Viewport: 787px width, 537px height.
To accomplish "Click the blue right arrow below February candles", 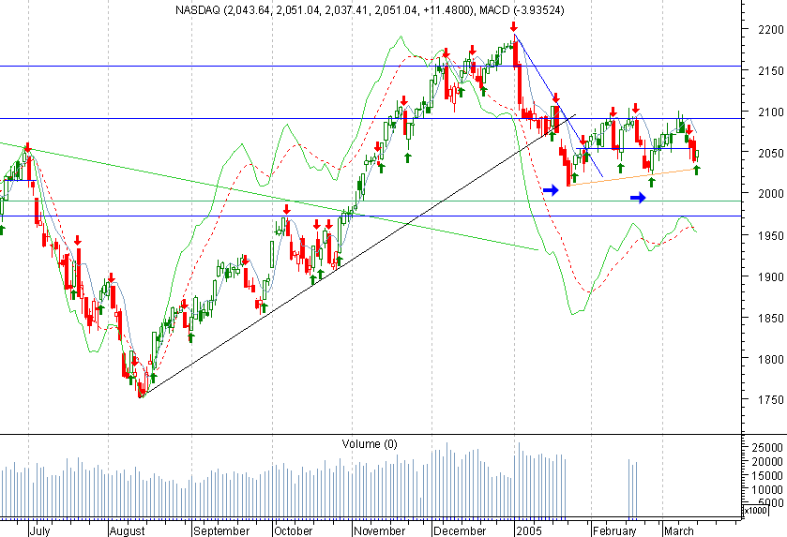I will [x=638, y=198].
